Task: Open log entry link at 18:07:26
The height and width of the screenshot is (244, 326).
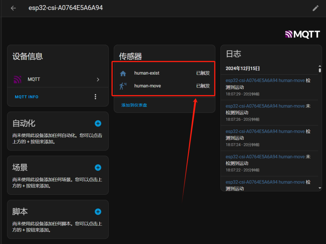Action: click(x=265, y=106)
